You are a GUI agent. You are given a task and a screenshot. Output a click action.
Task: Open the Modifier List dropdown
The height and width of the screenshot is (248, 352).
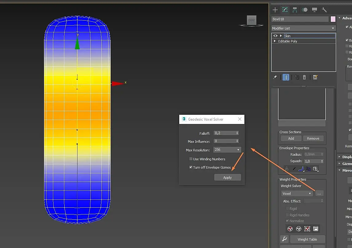click(303, 28)
